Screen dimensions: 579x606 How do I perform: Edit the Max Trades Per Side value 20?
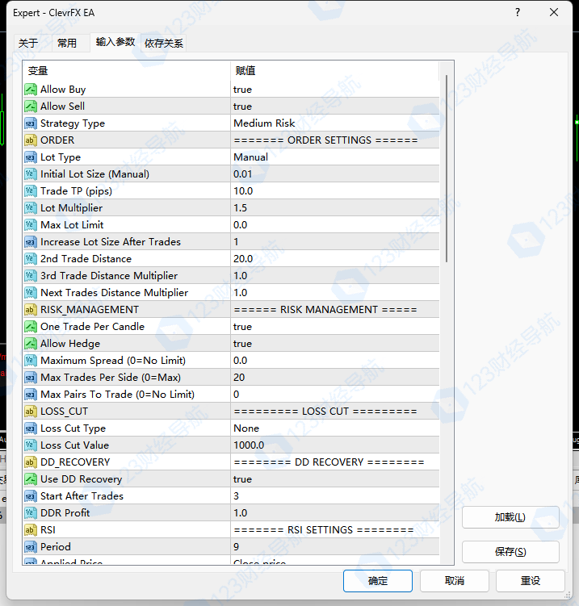(x=335, y=378)
